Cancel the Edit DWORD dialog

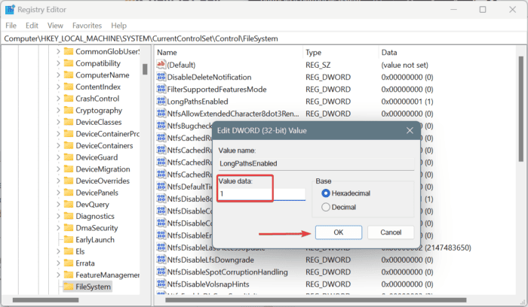pos(391,232)
